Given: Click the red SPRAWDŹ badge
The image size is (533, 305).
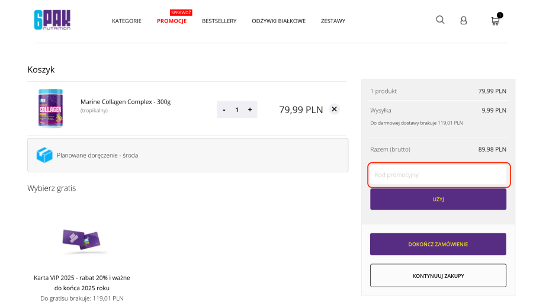Looking at the screenshot, I should coord(181,12).
